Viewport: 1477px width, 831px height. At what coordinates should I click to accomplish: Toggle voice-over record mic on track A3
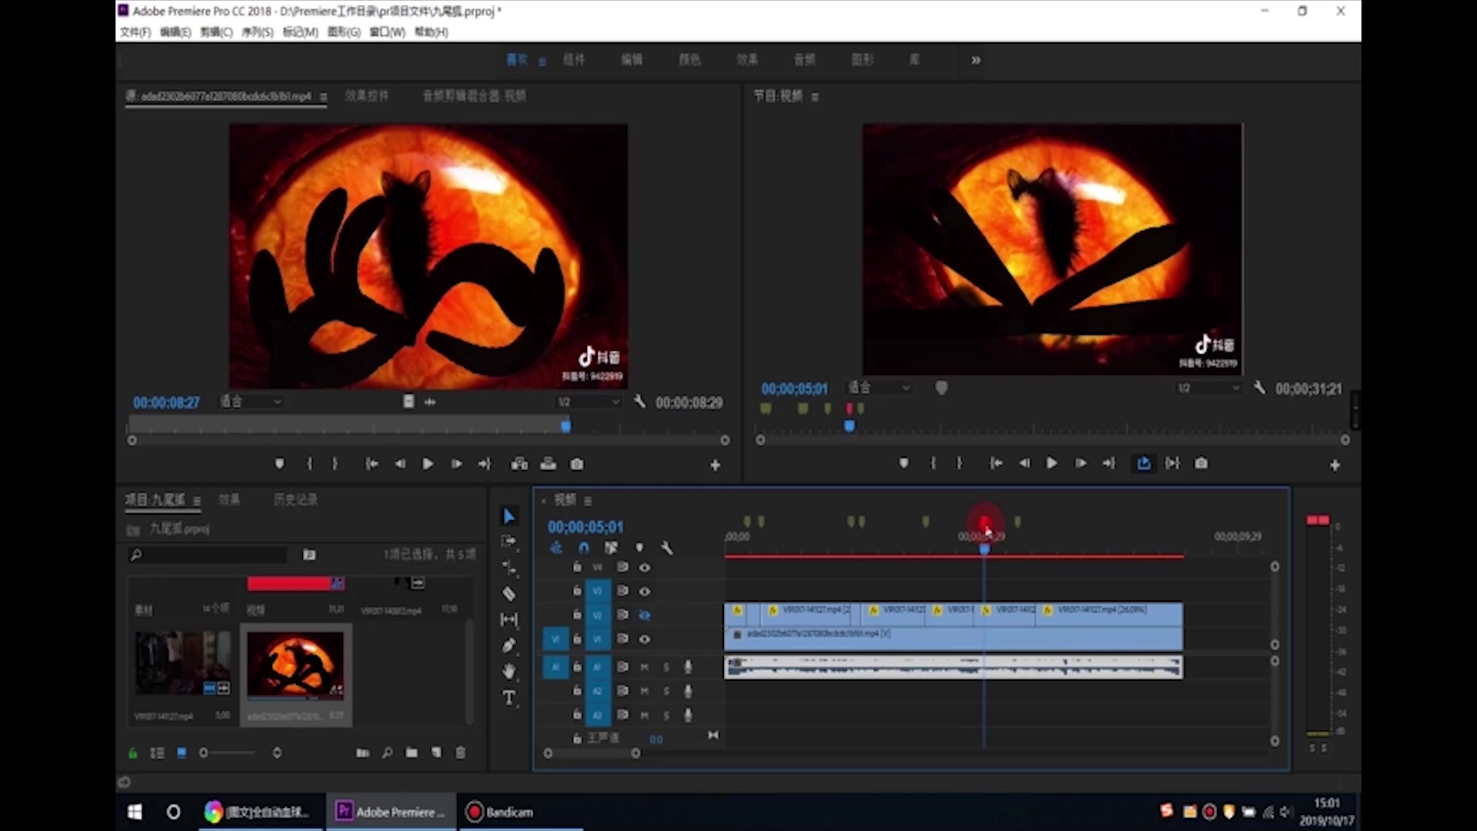pos(688,715)
